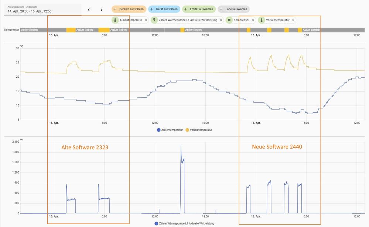Click the Vorlauftemperatur thermometer icon
This screenshot has width=369, height=227.
pos(262,20)
